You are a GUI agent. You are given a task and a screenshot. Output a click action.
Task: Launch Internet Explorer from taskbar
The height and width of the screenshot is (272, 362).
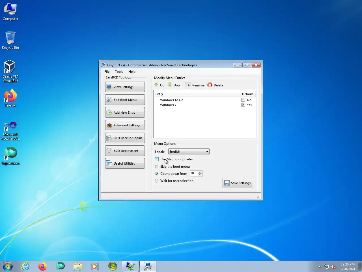point(25,266)
